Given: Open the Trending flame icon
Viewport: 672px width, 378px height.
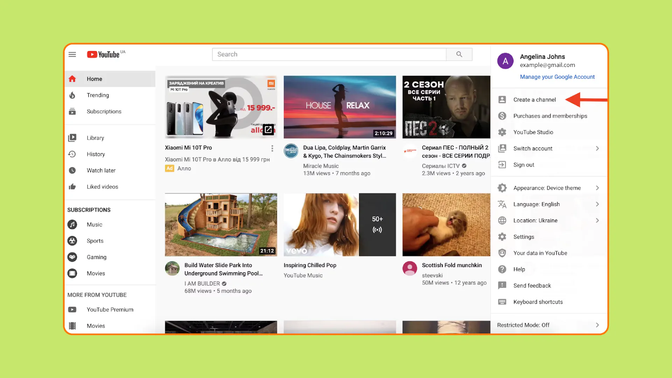Looking at the screenshot, I should 72,95.
